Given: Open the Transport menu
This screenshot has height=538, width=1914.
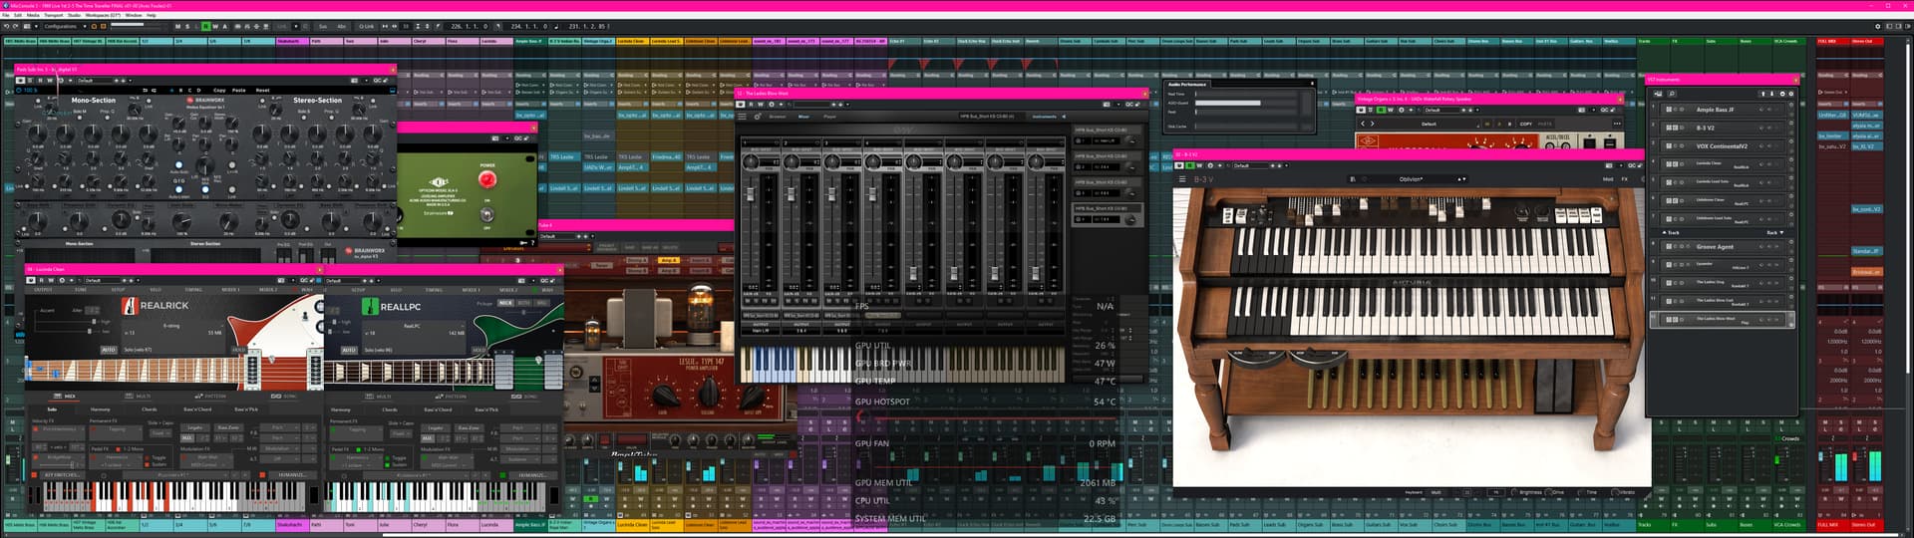Looking at the screenshot, I should coord(54,15).
